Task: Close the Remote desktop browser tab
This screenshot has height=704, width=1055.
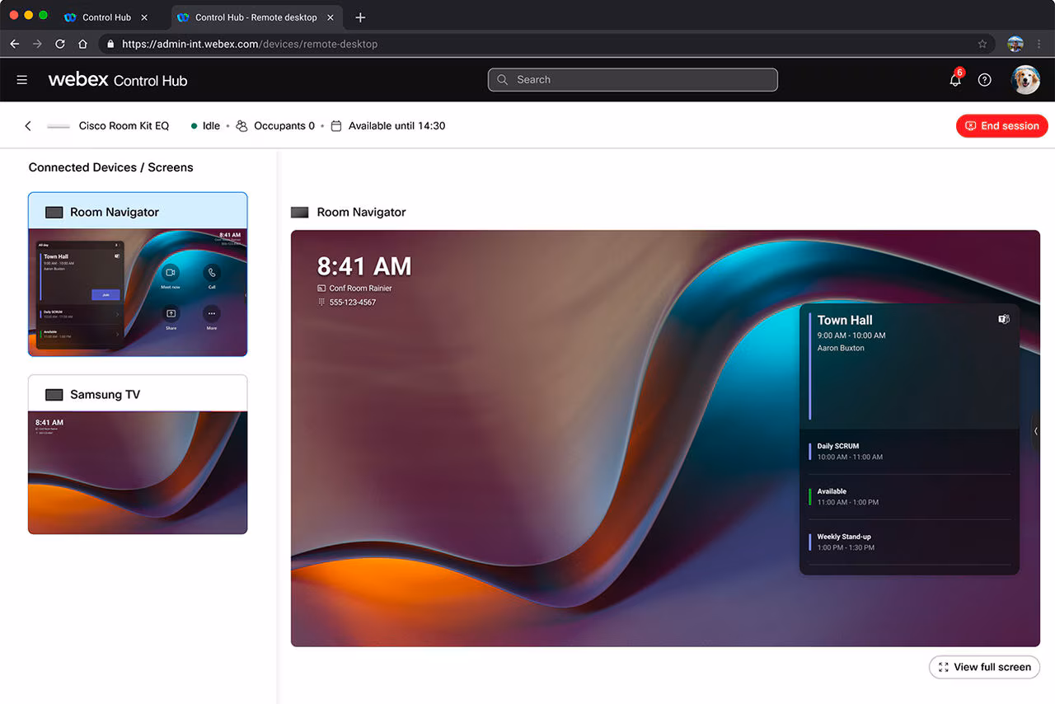Action: [330, 17]
